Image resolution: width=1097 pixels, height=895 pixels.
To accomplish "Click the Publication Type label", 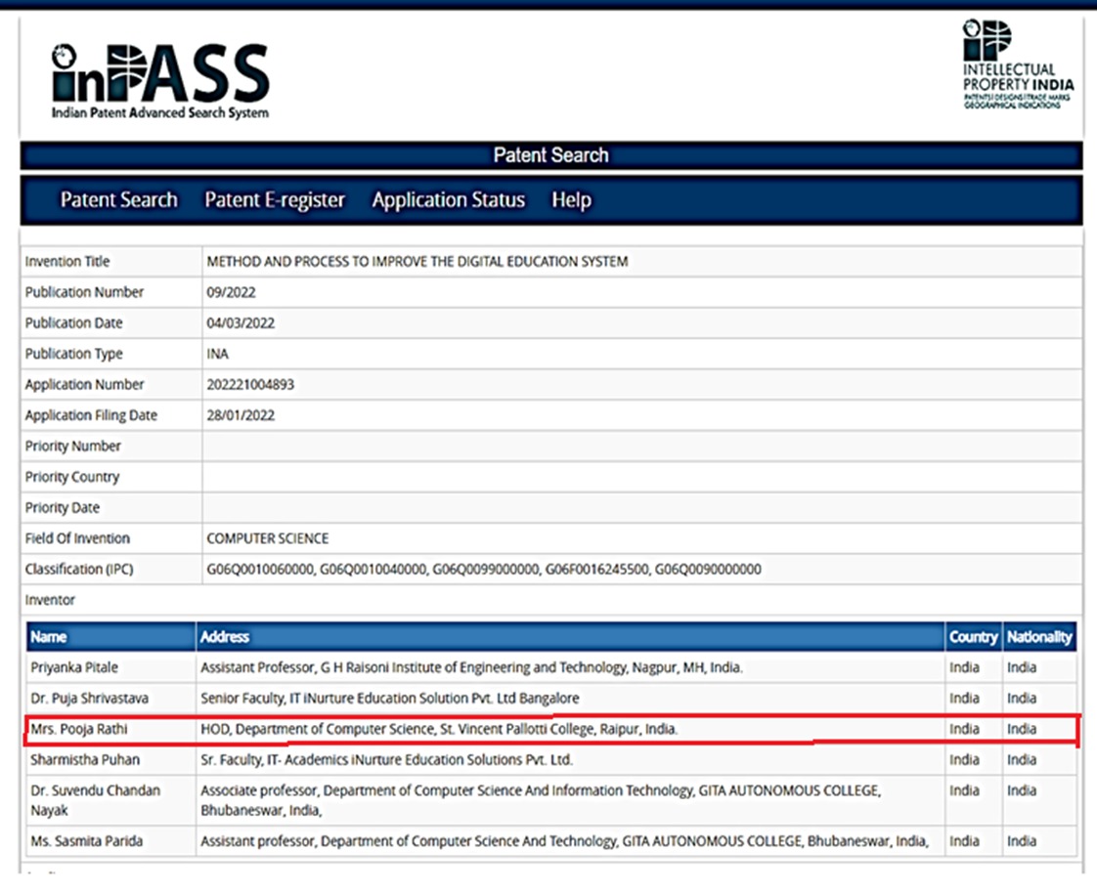I will click(73, 354).
